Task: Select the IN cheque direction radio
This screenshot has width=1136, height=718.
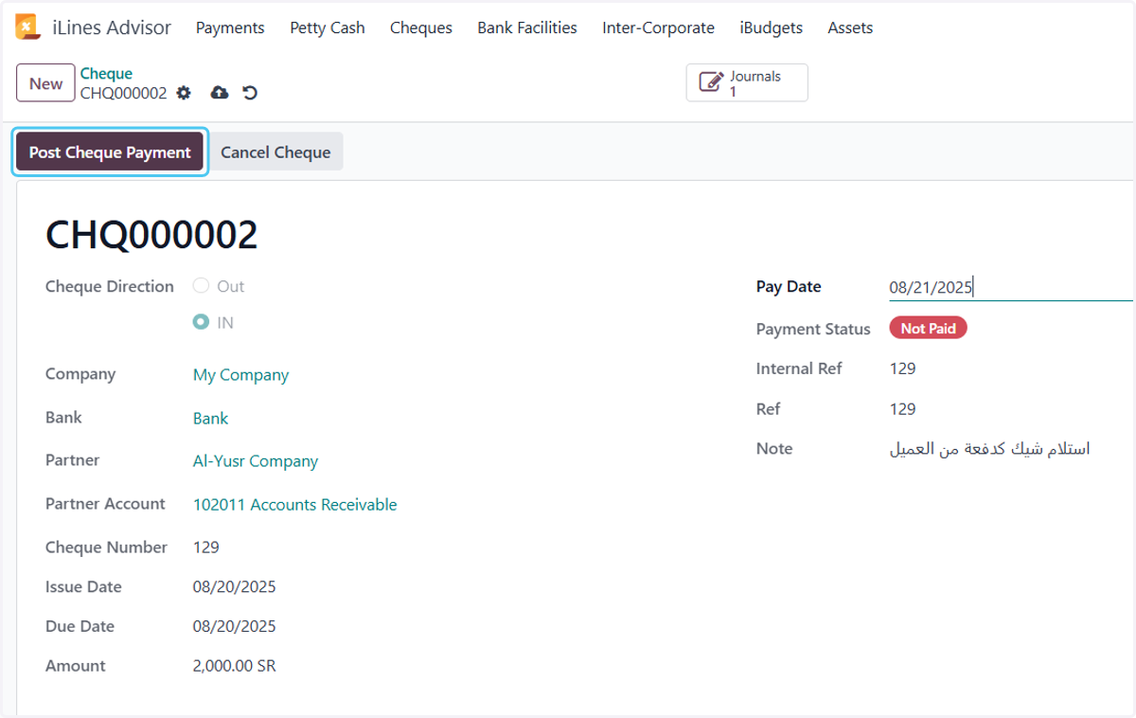Action: [x=201, y=322]
